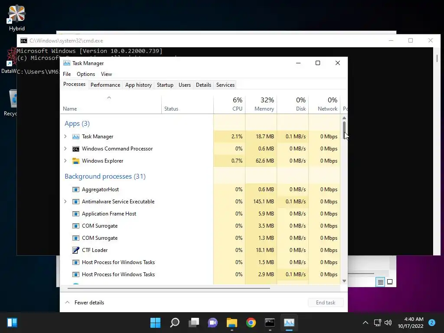444x333 pixels.
Task: Open the View menu
Action: pyautogui.click(x=107, y=74)
